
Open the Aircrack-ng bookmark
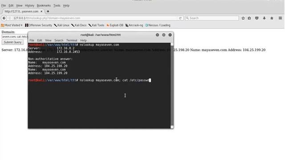click(x=134, y=25)
